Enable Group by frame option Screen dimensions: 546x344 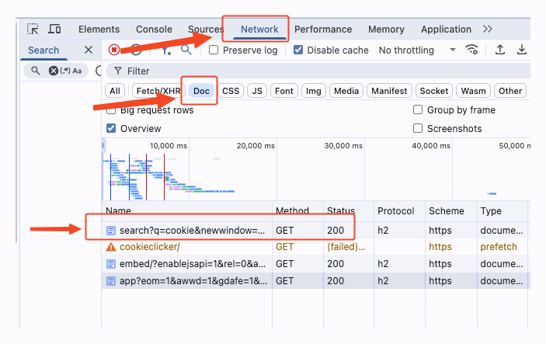tap(419, 110)
